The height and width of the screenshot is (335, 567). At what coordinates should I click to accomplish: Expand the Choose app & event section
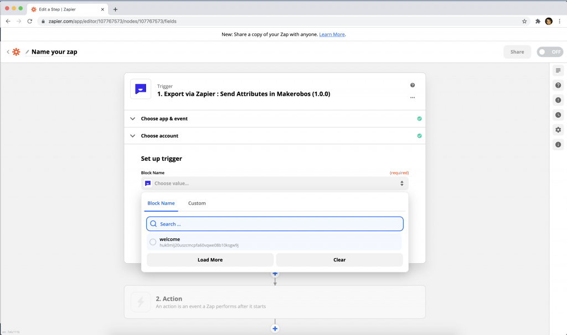coord(275,118)
